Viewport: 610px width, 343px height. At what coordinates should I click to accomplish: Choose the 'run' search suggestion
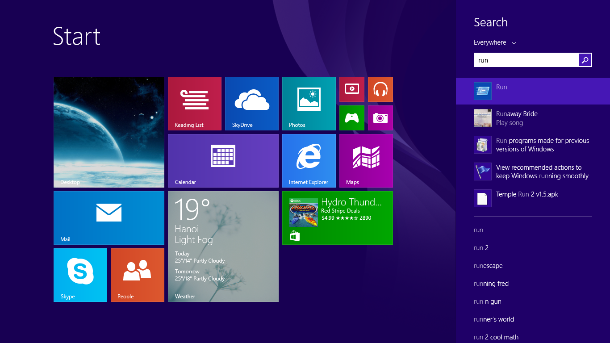point(479,230)
